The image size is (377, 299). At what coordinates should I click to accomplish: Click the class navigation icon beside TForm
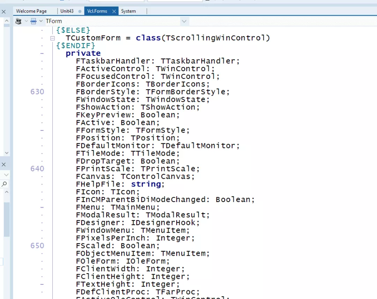point(18,21)
